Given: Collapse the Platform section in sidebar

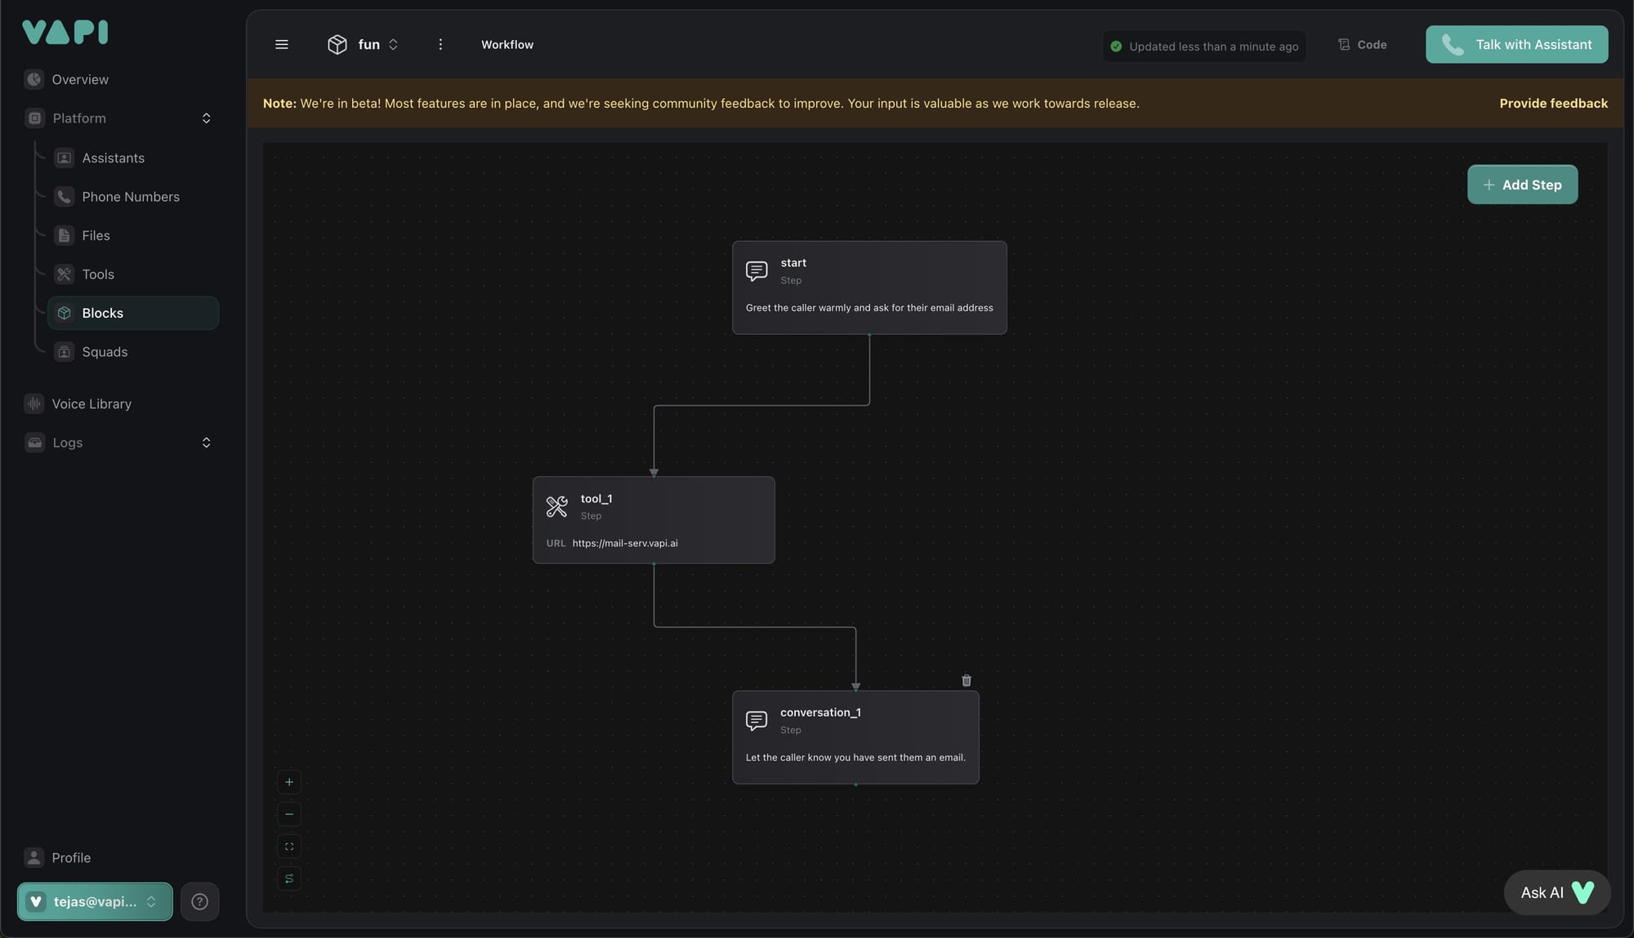Looking at the screenshot, I should [x=206, y=118].
